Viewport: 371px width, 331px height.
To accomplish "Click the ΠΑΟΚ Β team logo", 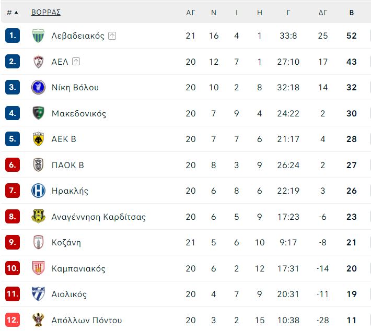I will pos(38,165).
